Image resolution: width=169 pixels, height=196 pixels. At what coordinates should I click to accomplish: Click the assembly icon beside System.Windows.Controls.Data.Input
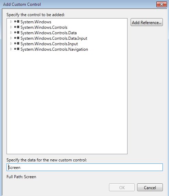coord(17,38)
